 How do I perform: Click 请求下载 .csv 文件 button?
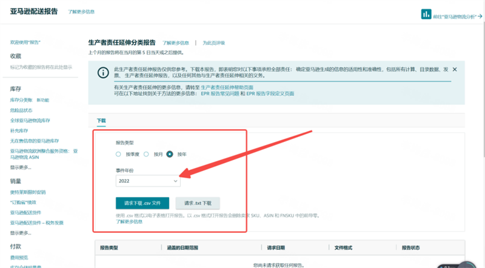[142, 203]
